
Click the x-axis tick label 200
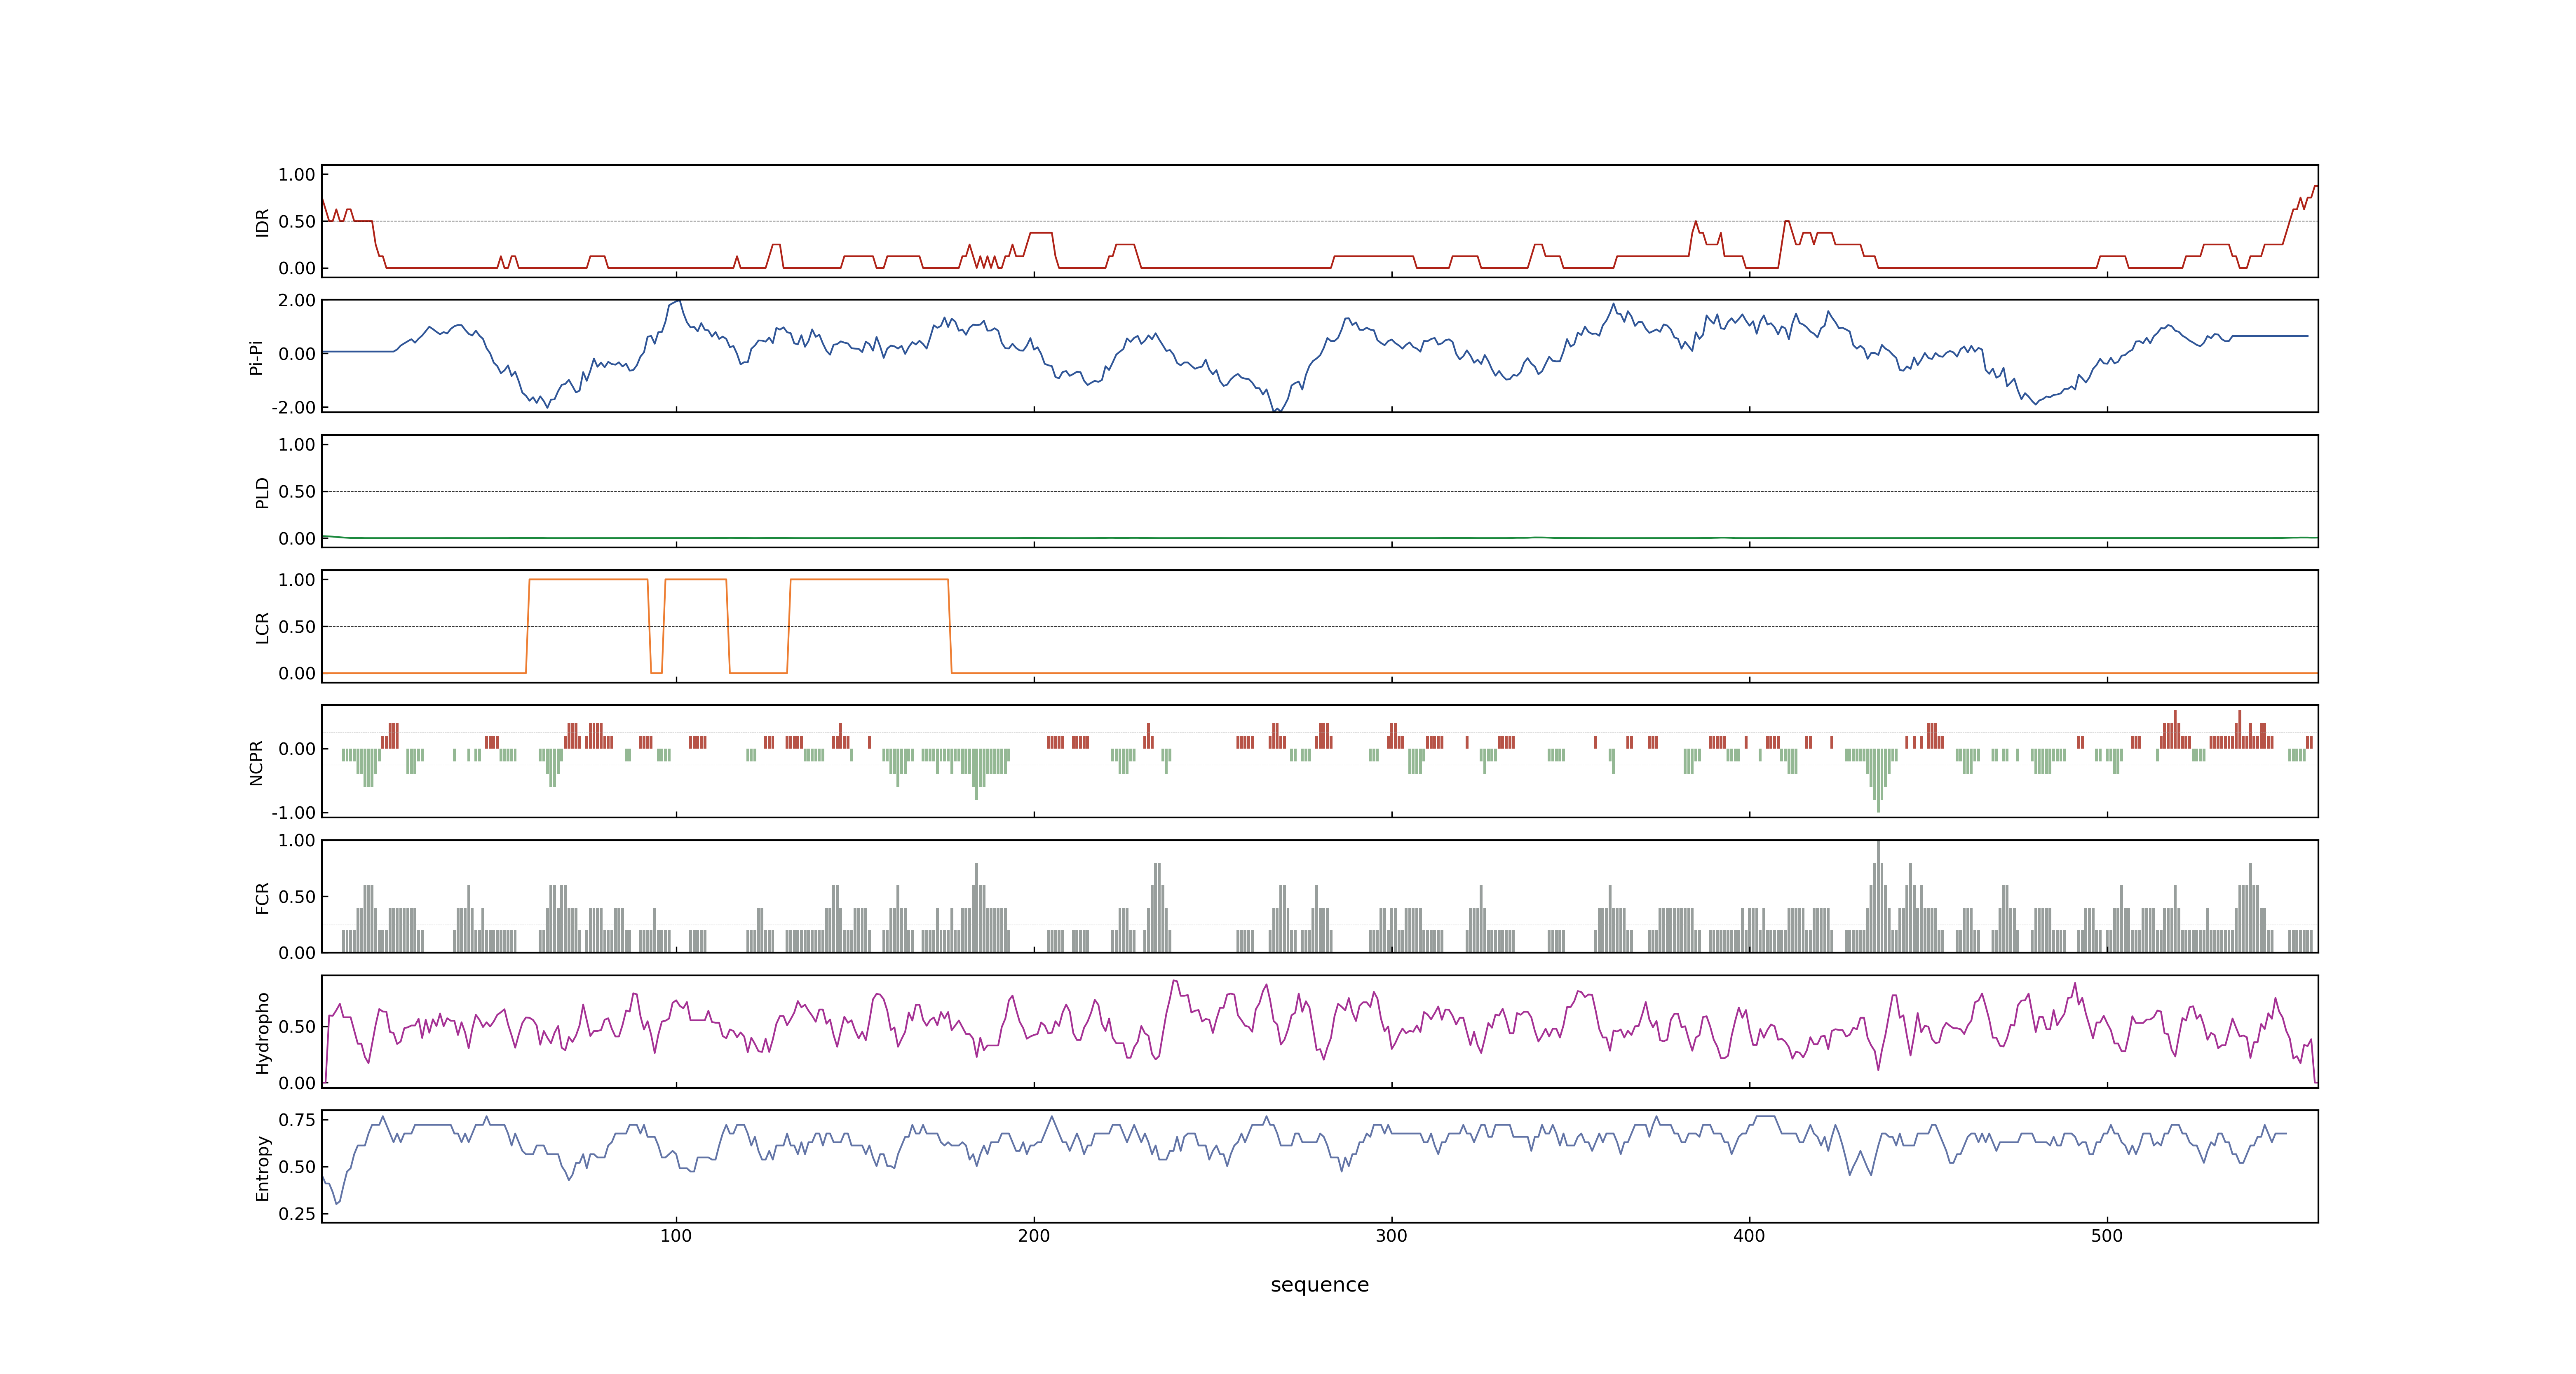pyautogui.click(x=1034, y=1236)
